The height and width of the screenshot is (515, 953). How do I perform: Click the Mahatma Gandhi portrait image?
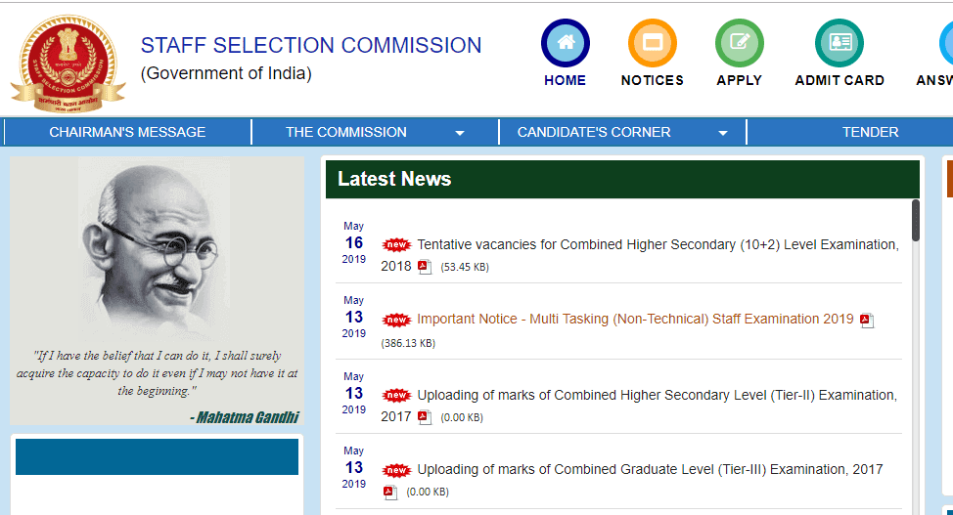(155, 249)
